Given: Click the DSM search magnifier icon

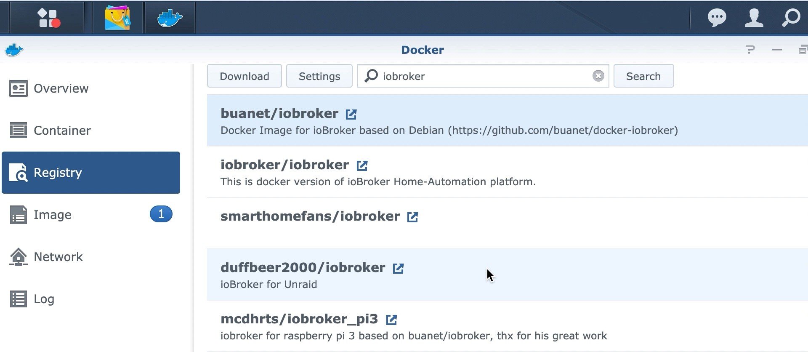Looking at the screenshot, I should pyautogui.click(x=791, y=18).
